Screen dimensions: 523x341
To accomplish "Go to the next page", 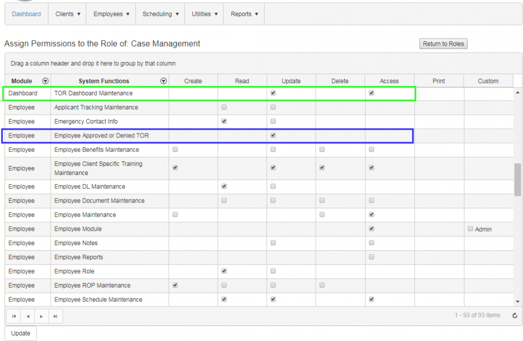I will coord(41,316).
